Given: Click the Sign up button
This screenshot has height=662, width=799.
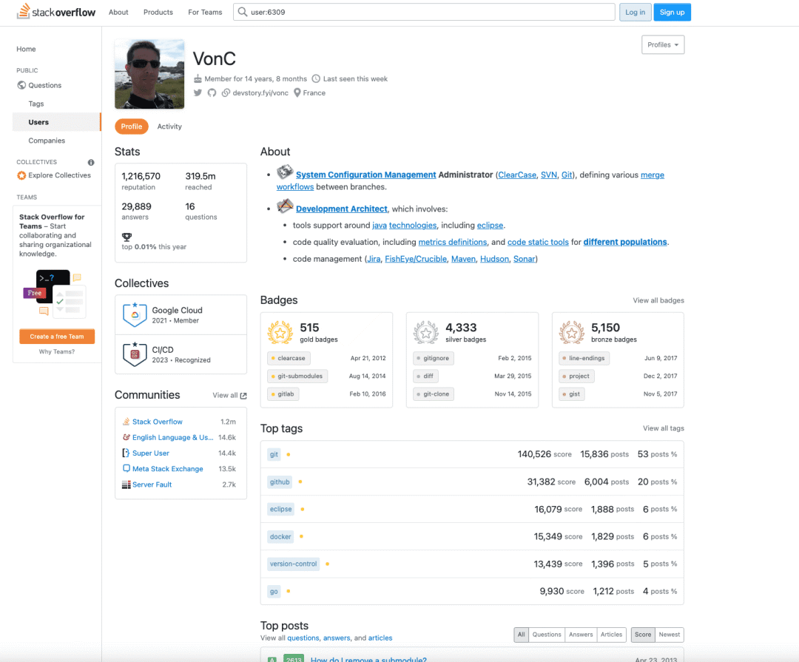Looking at the screenshot, I should (x=672, y=13).
